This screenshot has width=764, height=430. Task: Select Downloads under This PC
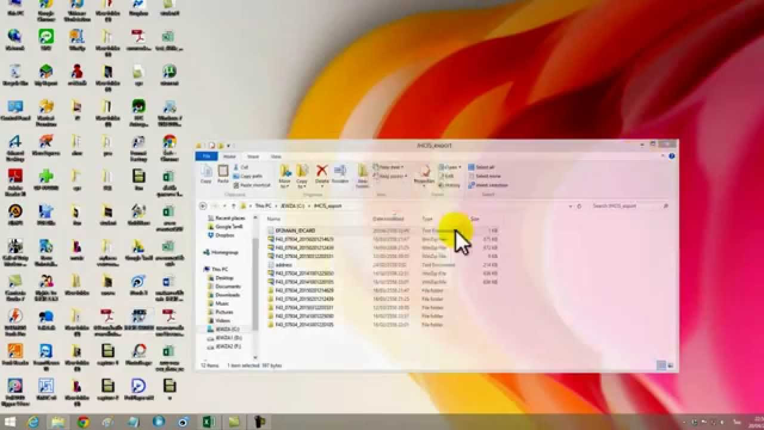224,295
